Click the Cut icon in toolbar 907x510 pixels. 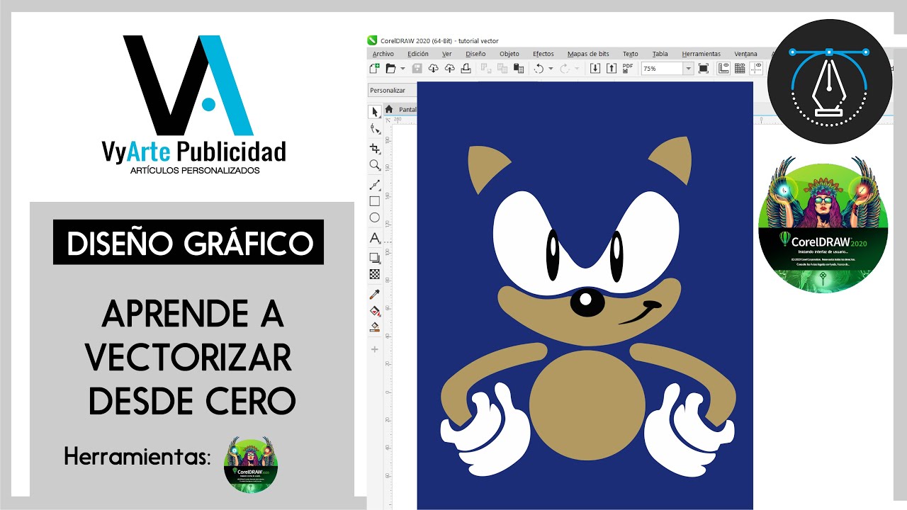point(486,68)
